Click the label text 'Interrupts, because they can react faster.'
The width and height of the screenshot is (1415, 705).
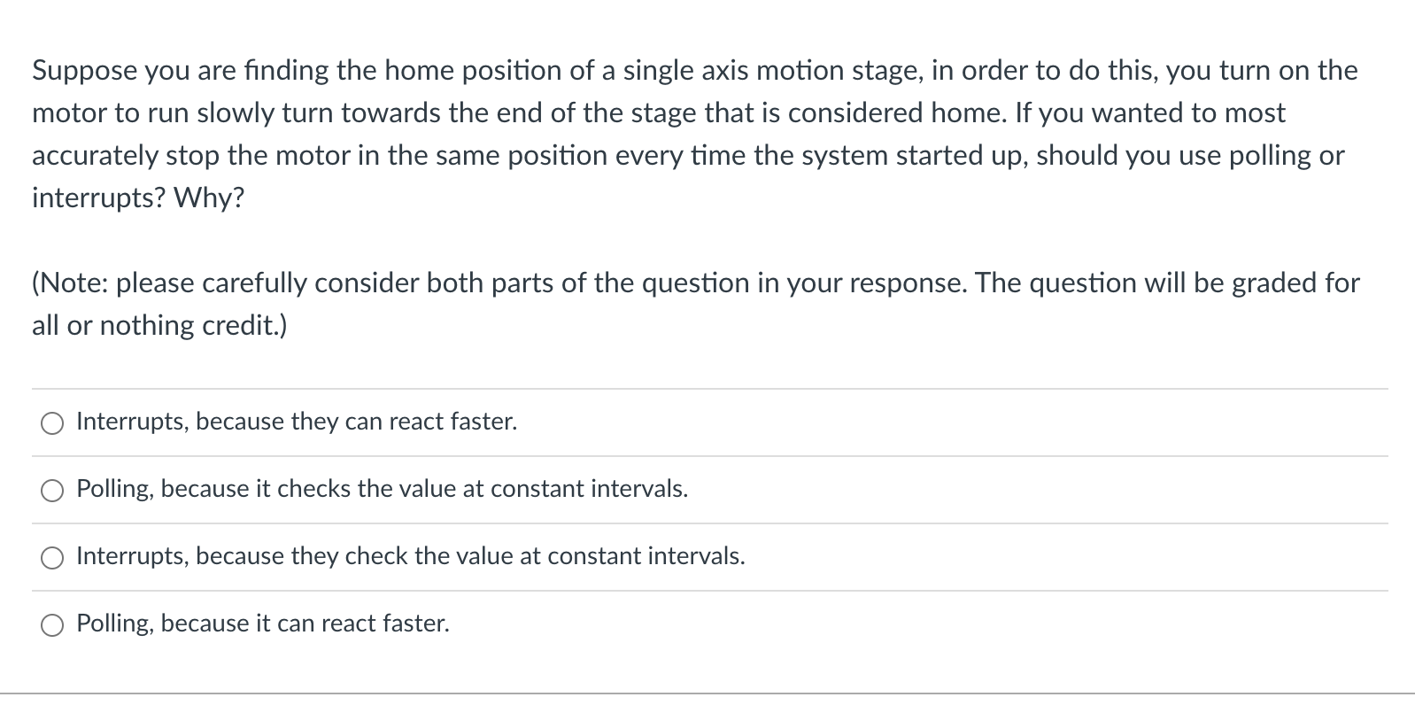click(297, 422)
